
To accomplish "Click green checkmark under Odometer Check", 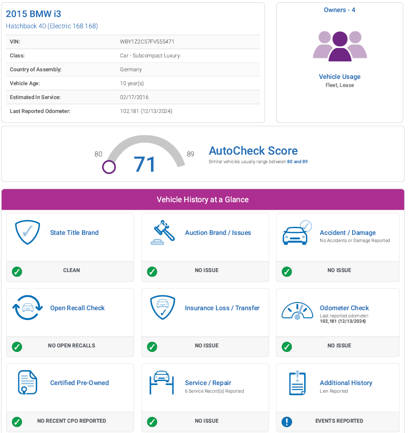I will tap(287, 346).
